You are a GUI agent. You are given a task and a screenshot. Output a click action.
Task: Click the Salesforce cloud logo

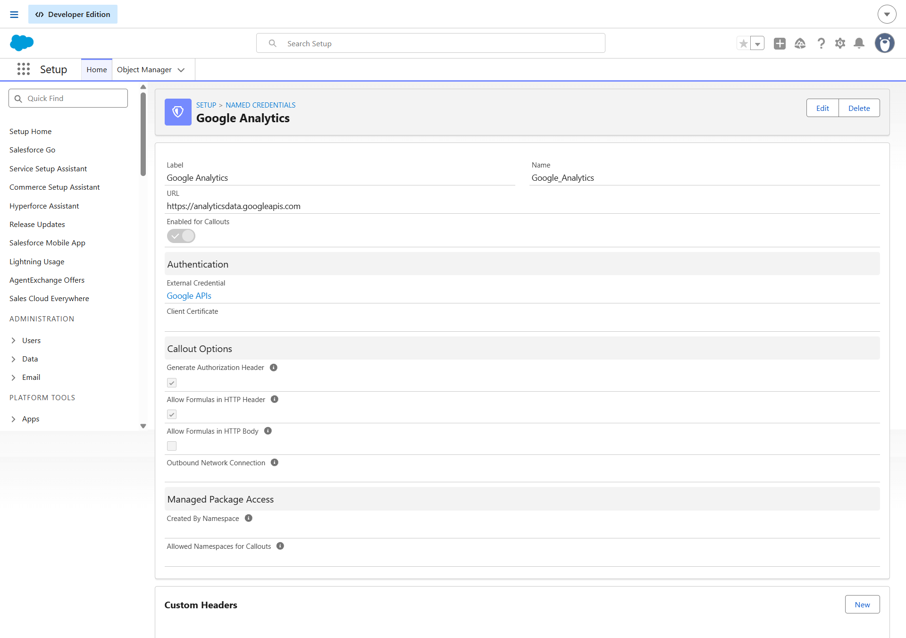[x=22, y=43]
